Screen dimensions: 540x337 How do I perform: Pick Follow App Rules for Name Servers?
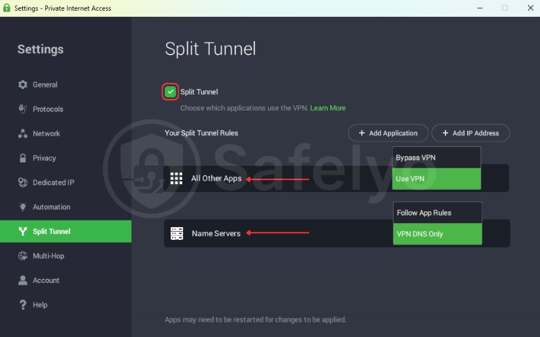(x=437, y=213)
